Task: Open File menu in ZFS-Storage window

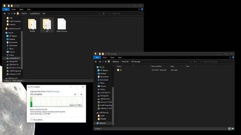Action: point(97,57)
